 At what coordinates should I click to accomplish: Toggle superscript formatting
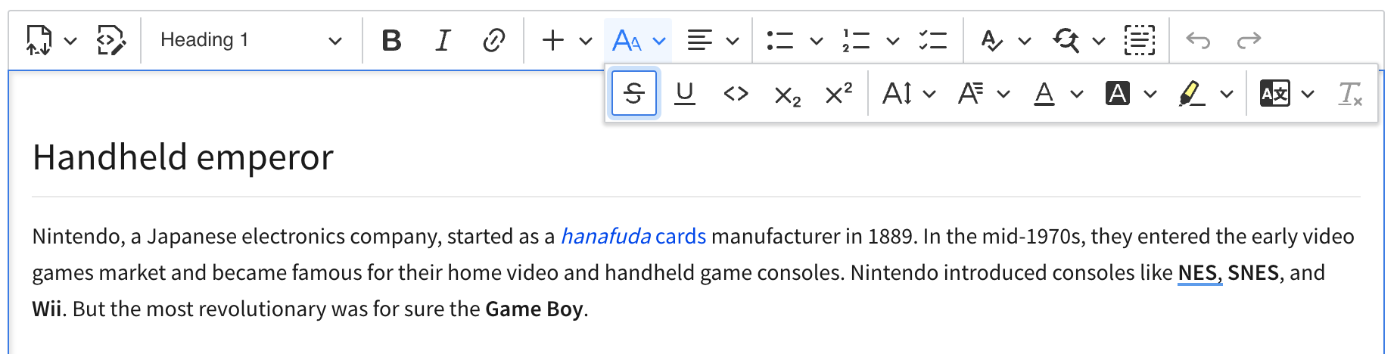click(x=839, y=94)
